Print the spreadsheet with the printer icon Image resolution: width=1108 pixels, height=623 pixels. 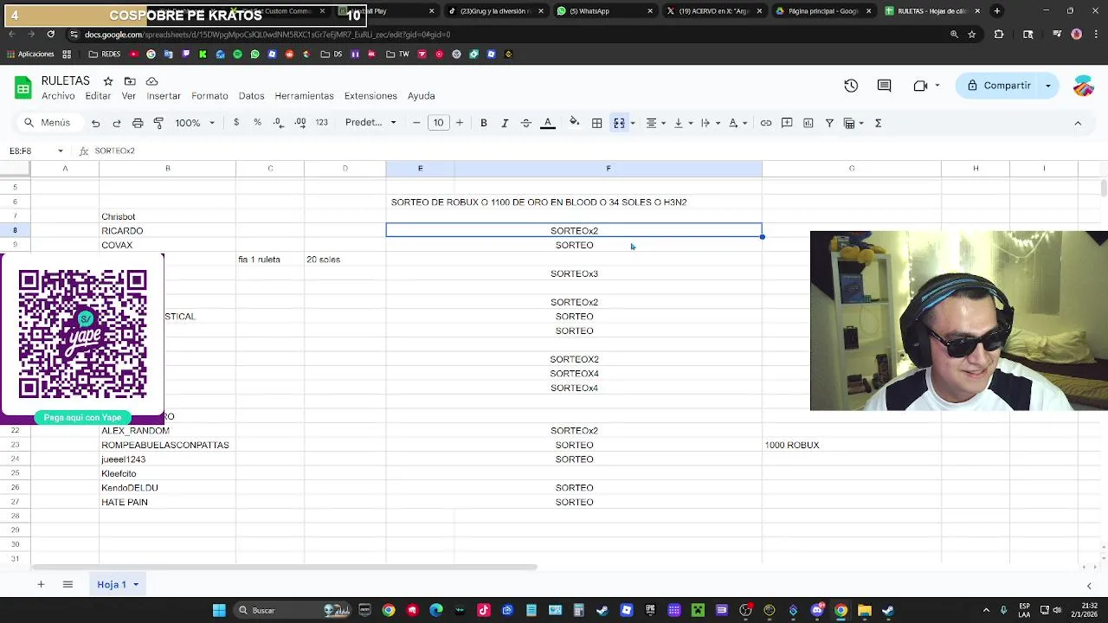[x=138, y=123]
